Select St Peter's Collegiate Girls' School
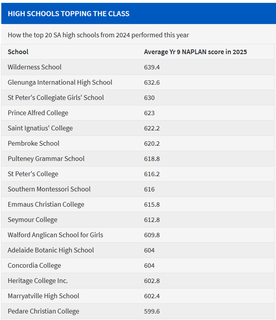The height and width of the screenshot is (320, 276). point(56,98)
